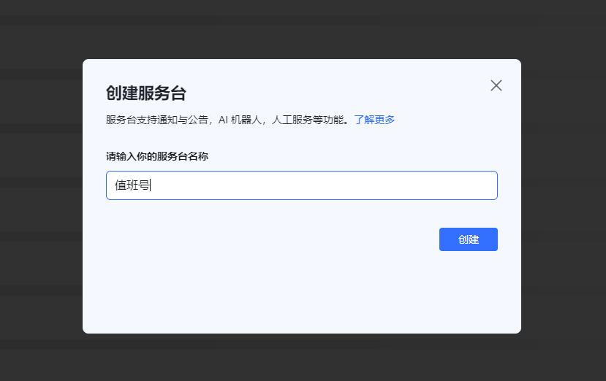606x381 pixels.
Task: Close the 创建服务台 dialog
Action: (496, 85)
